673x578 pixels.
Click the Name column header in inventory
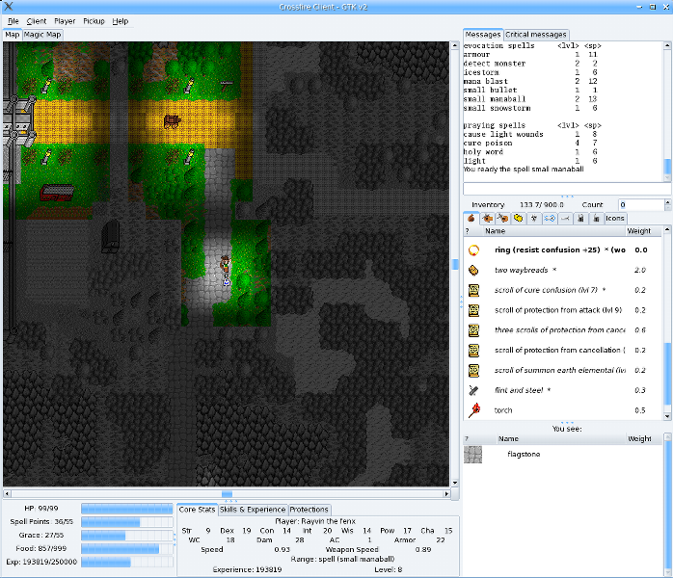(495, 231)
